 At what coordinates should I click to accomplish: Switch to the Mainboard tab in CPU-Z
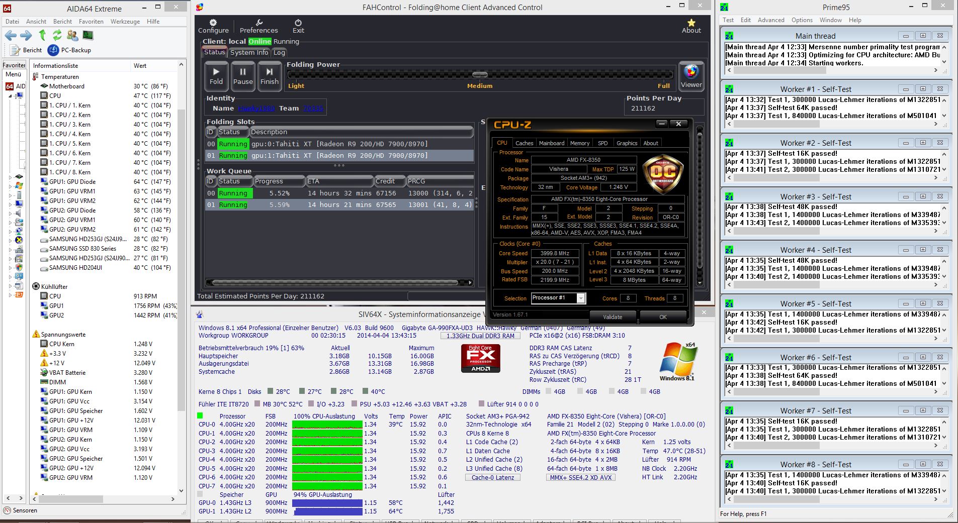552,143
